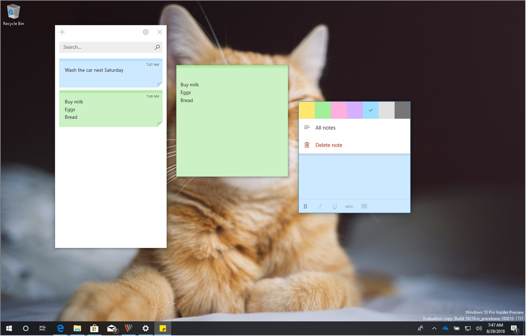
Task: Open Sticky Notes settings via the gear icon
Action: (146, 32)
